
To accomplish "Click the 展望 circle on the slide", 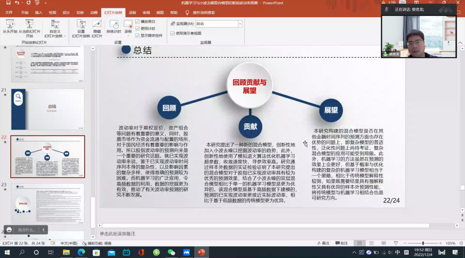I will click(x=331, y=110).
